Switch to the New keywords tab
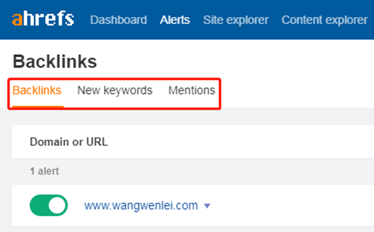The height and width of the screenshot is (232, 374). tap(115, 90)
